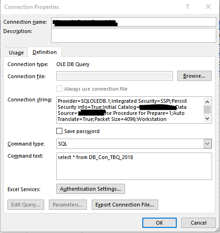Click the Parameters... button
220x233 pixels.
[68, 205]
